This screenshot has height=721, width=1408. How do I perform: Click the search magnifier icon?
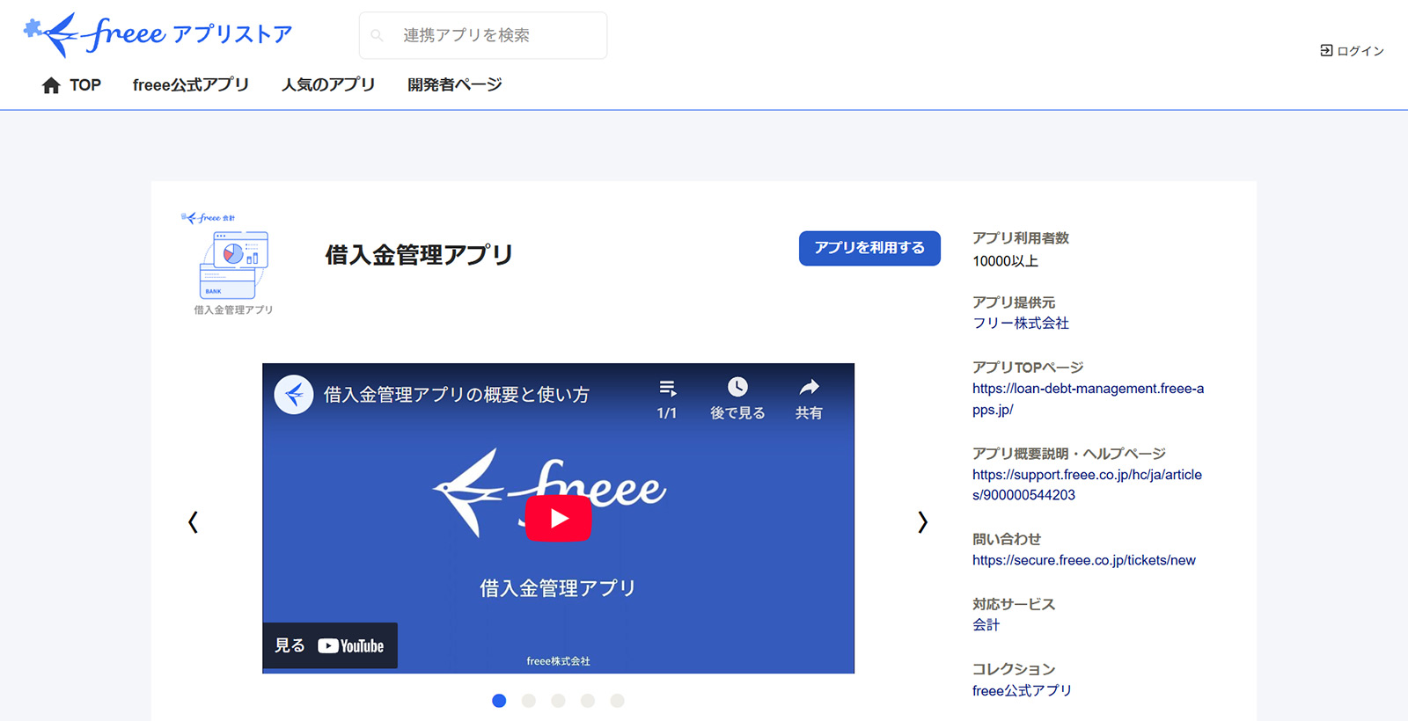[x=377, y=35]
